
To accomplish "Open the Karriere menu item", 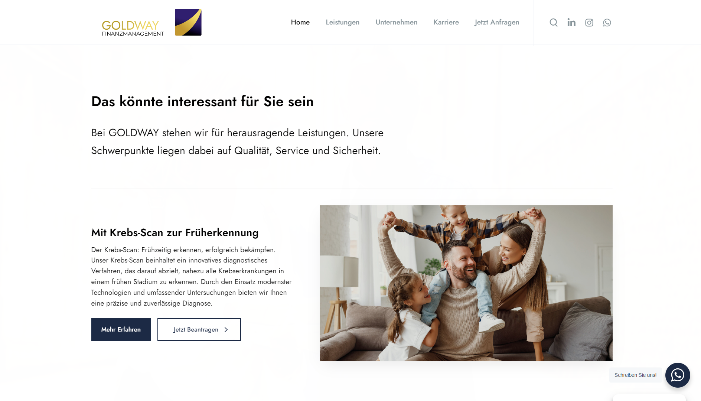I will pyautogui.click(x=446, y=22).
